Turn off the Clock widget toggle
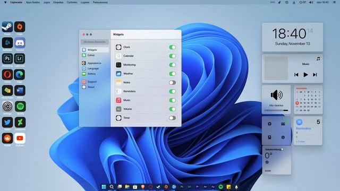Screen dimensions: 340x191 click(172, 47)
